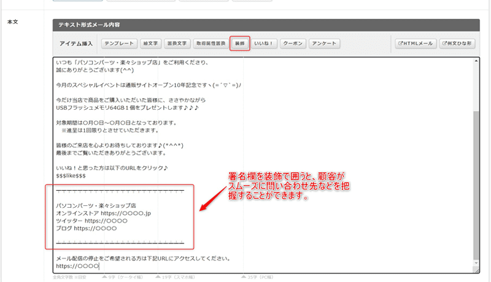Click the アンケート button
This screenshot has width=491, height=282.
(324, 44)
